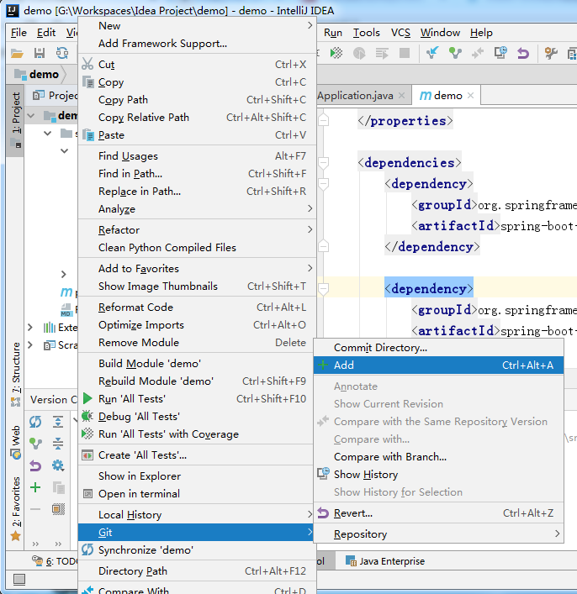Select Run 'All Tests' menu entry
The width and height of the screenshot is (577, 594).
coord(197,398)
